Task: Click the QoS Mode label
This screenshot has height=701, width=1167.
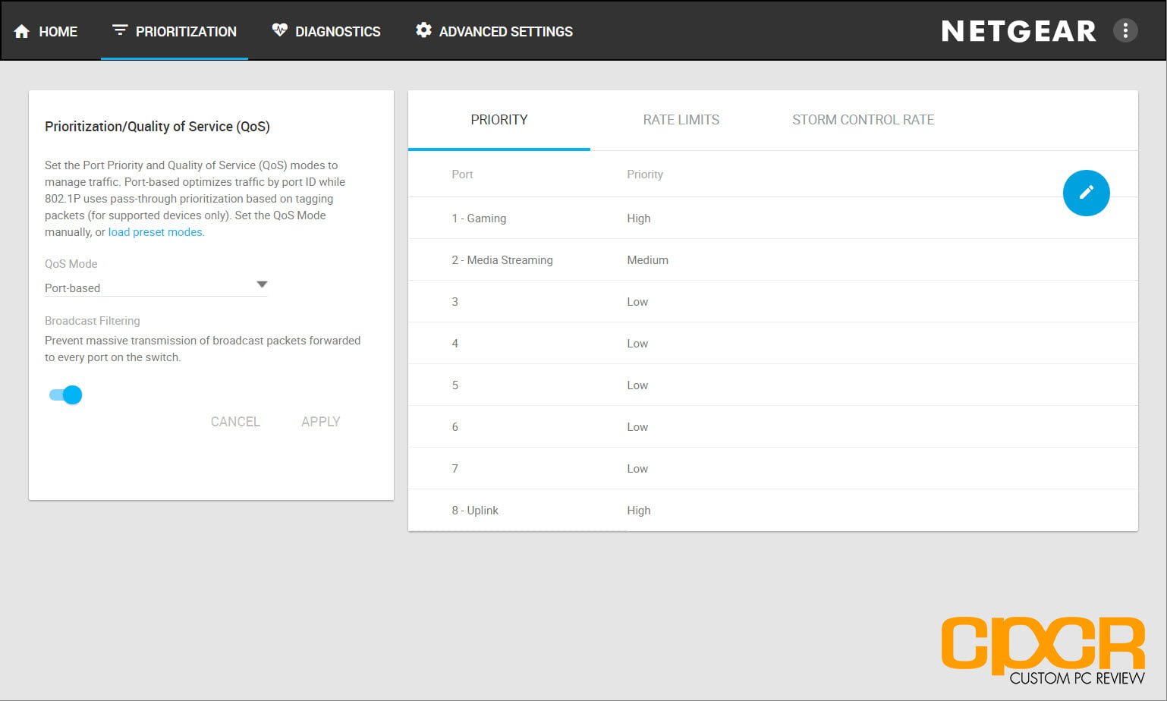Action: pyautogui.click(x=71, y=264)
